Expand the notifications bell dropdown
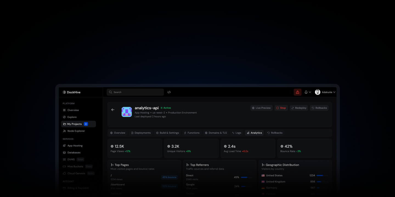Image resolution: width=395 pixels, height=197 pixels. [307, 92]
